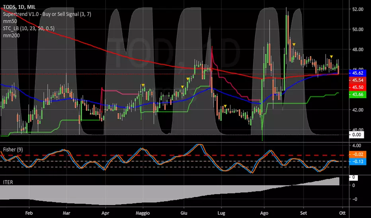Viewport: 371px width, 218px height.
Task: Click the Maggio date axis label
Action: tap(143, 213)
